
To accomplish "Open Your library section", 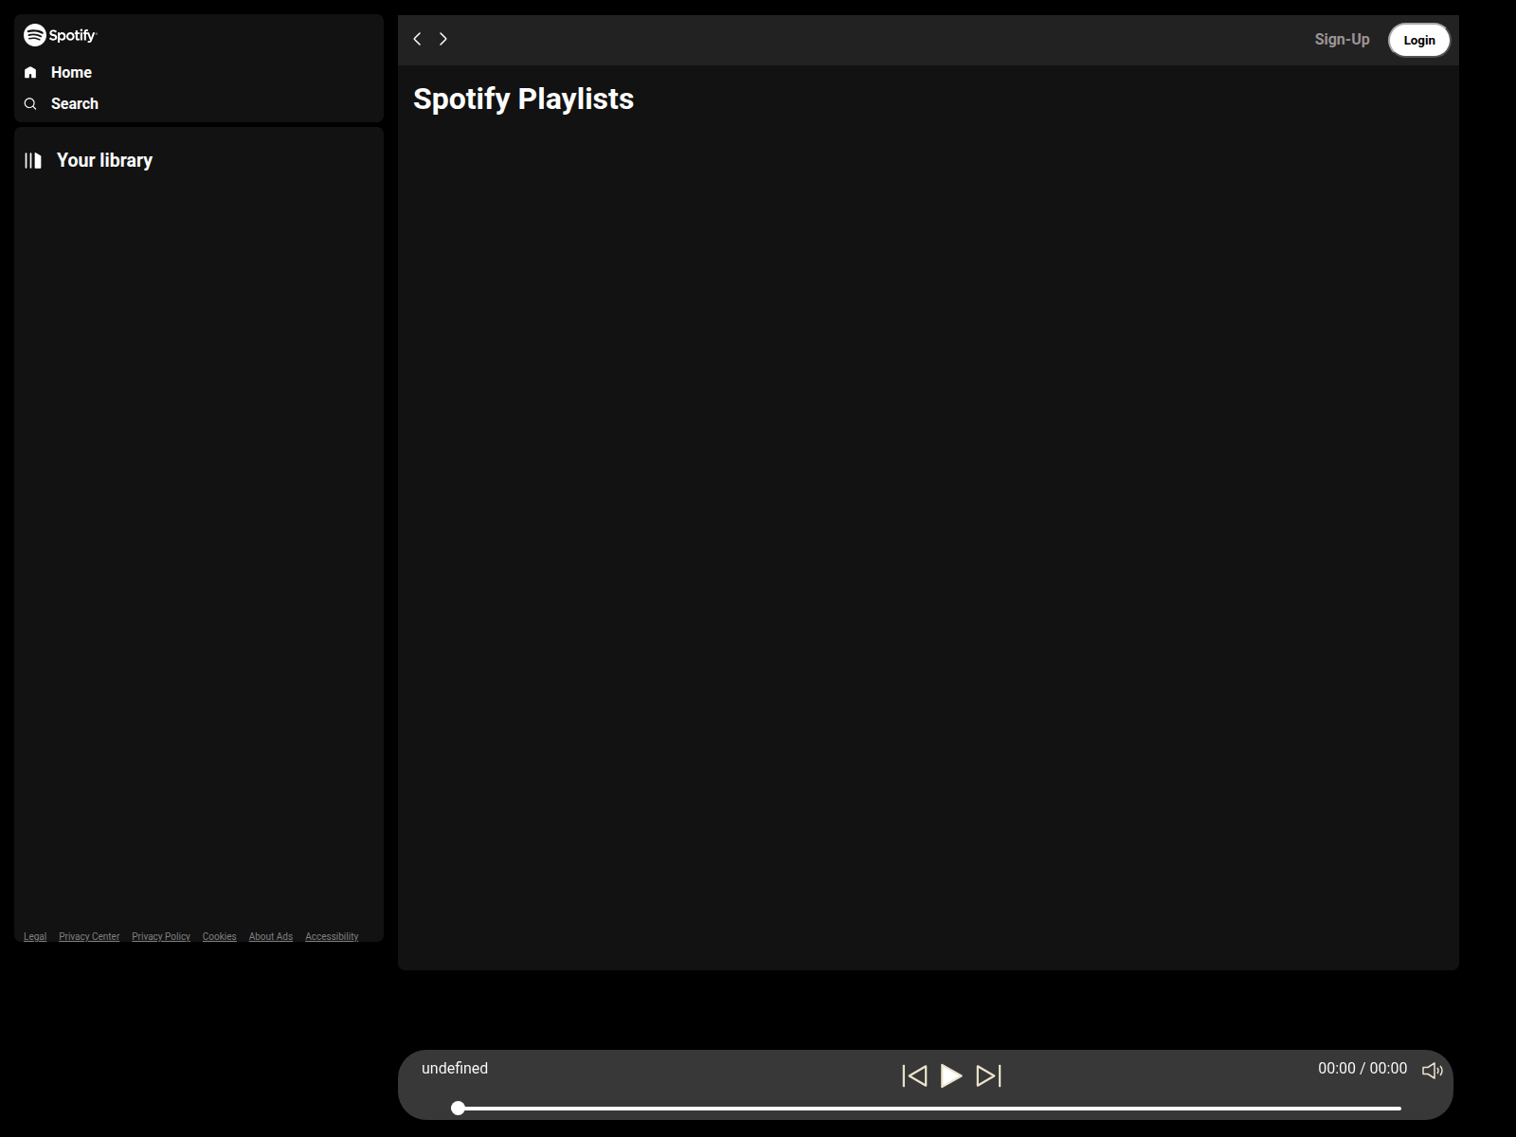I will 104,160.
